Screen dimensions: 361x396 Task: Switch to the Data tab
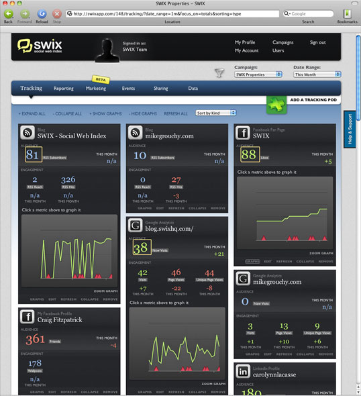click(193, 89)
